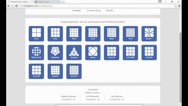Open Ivan Zabrodin's CubingTime link
Viewport: 188px width, 106px height.
click(x=115, y=100)
